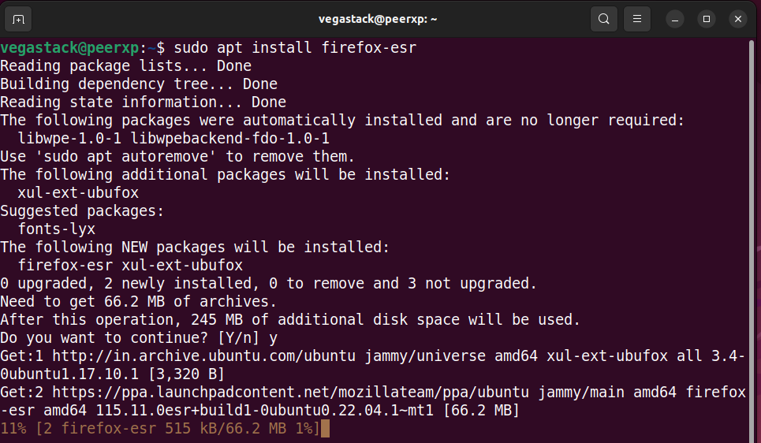Close the terminal window
Image resolution: width=761 pixels, height=443 pixels.
pyautogui.click(x=737, y=18)
